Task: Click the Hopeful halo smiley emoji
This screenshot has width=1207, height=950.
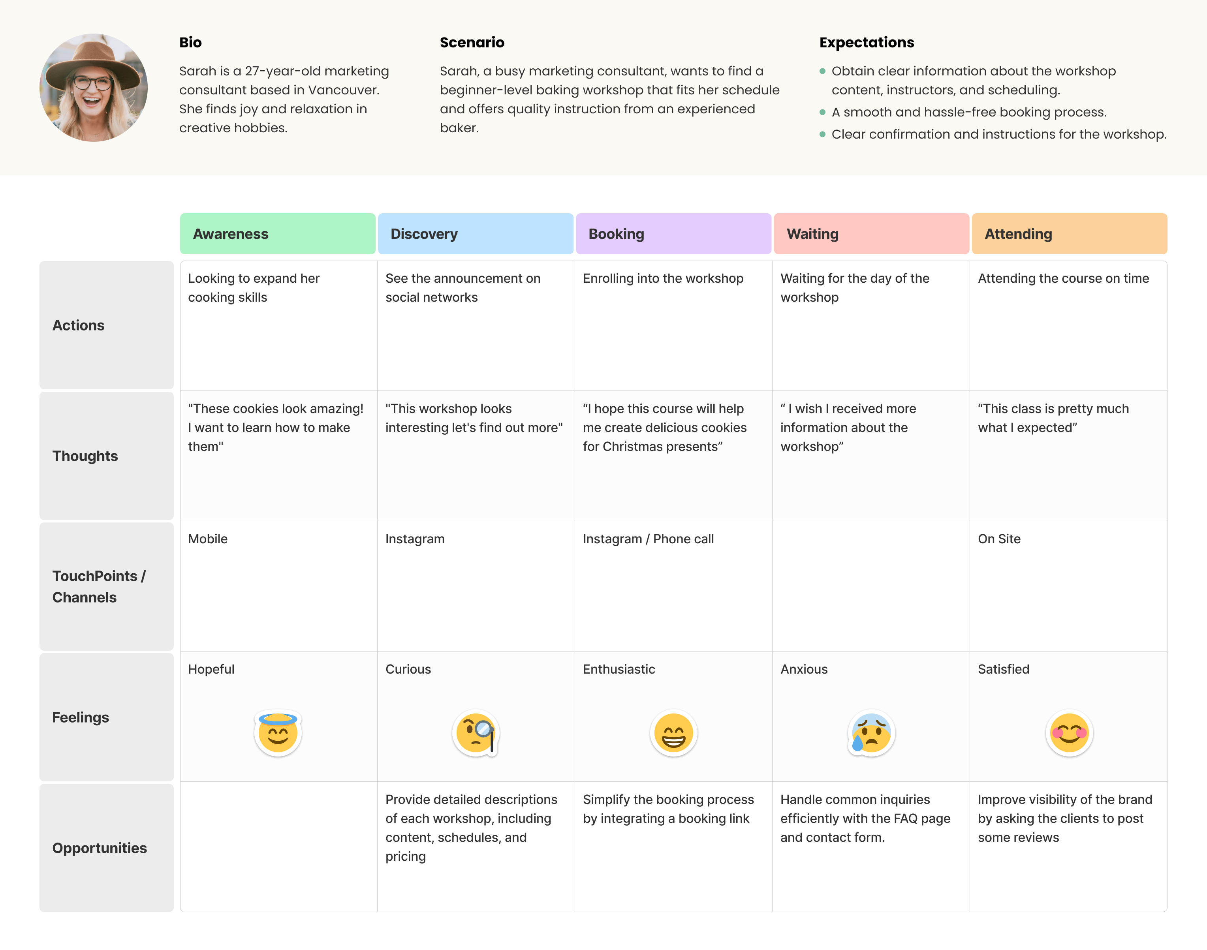Action: click(x=278, y=732)
